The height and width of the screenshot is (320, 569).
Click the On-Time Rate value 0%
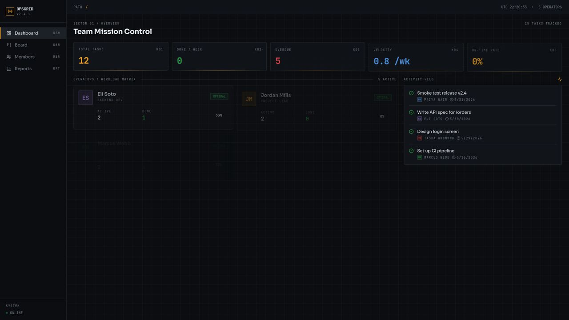point(477,62)
